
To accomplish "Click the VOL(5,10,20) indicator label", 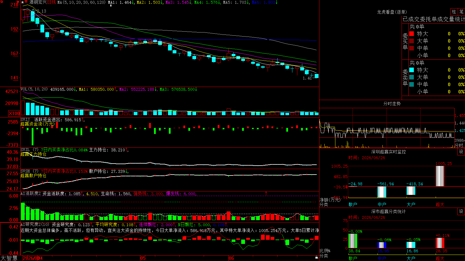I will click(x=34, y=89).
